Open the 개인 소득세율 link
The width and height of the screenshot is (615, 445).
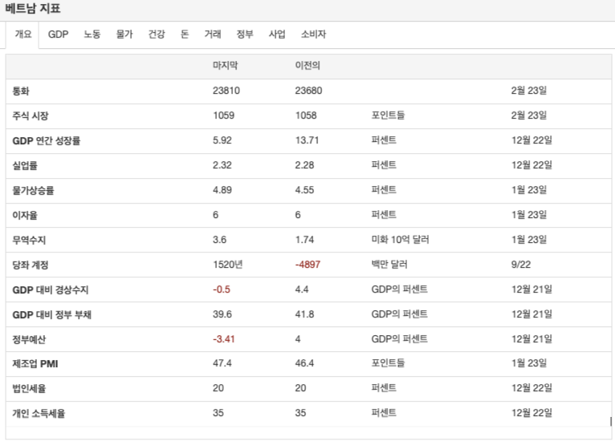(39, 414)
